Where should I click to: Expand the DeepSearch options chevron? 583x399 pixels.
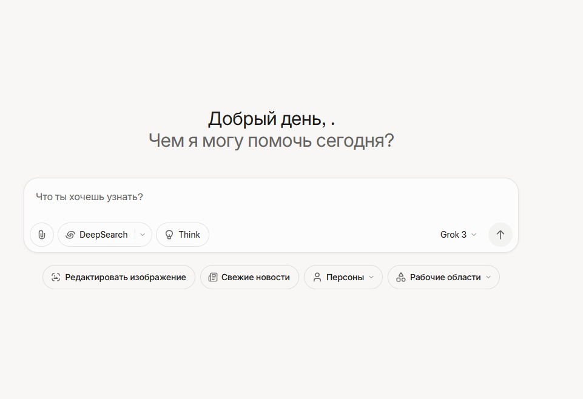[143, 235]
